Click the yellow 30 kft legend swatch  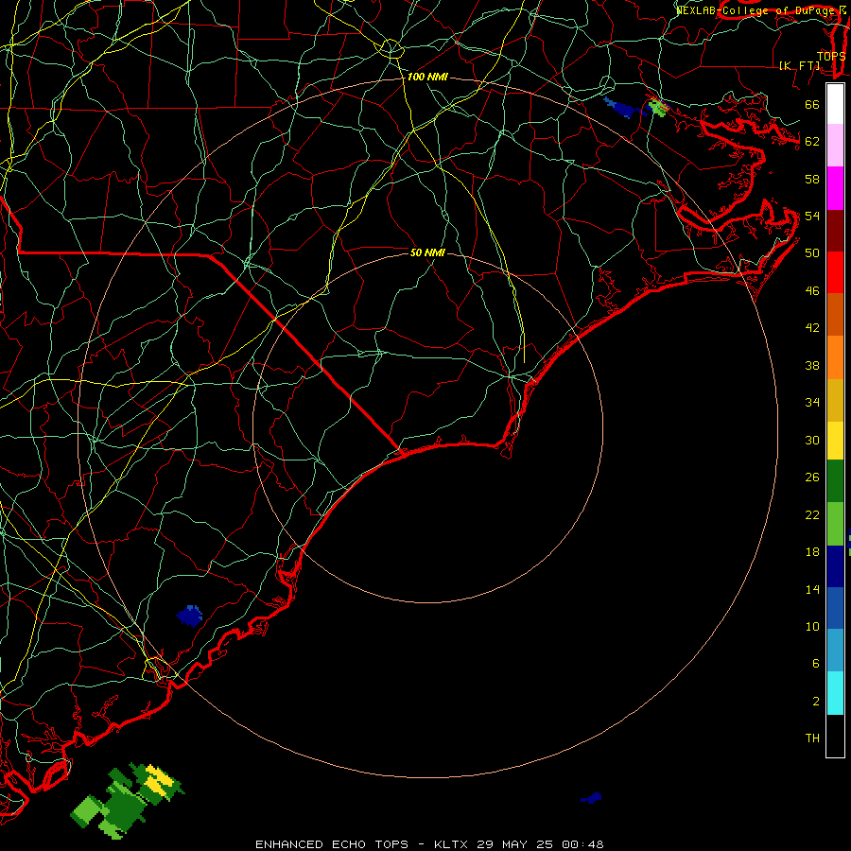(x=835, y=440)
